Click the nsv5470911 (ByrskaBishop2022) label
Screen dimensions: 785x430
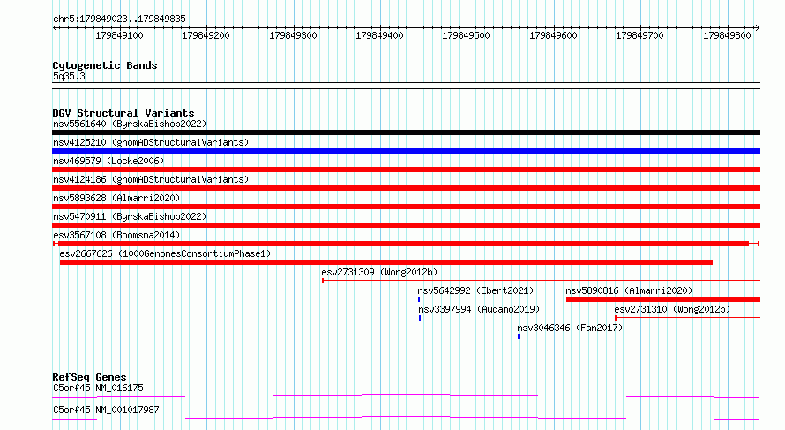coord(130,216)
